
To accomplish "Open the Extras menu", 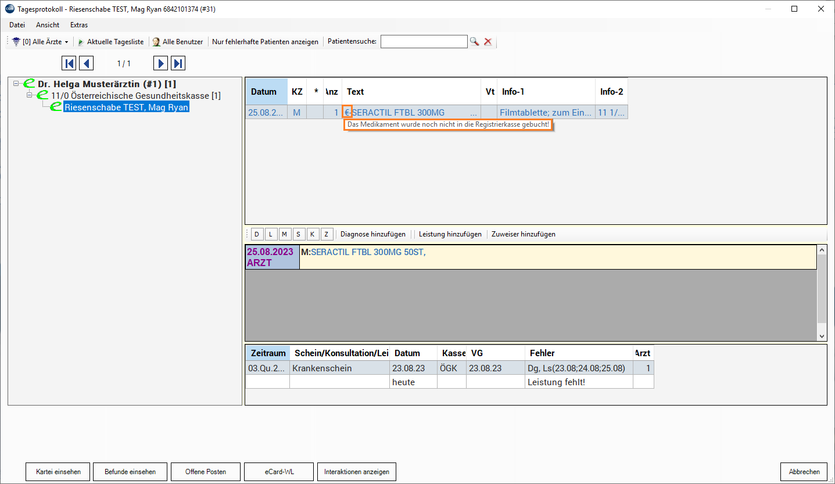I will click(x=79, y=25).
